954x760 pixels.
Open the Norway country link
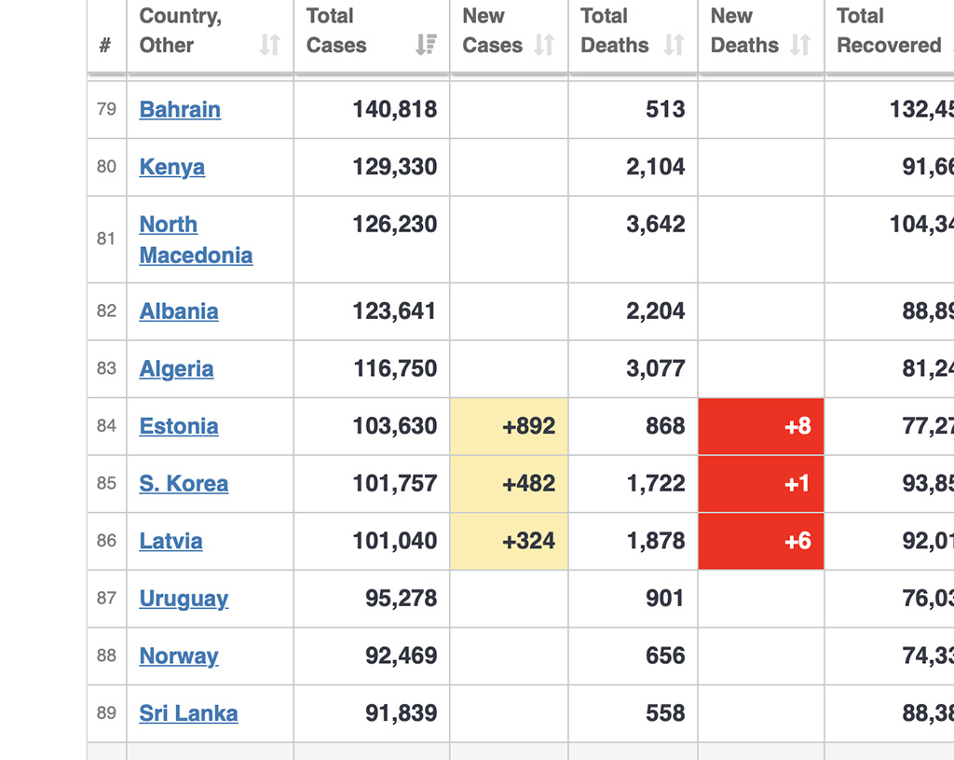coord(179,656)
